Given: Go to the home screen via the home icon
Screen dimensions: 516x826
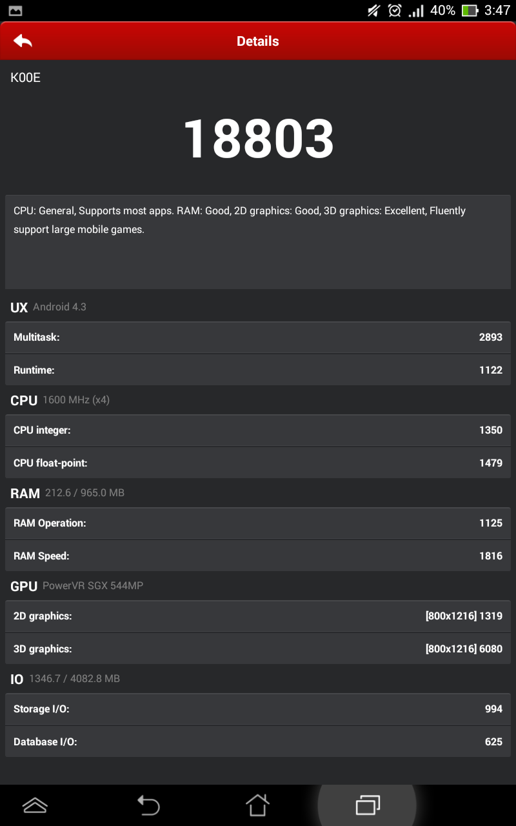Looking at the screenshot, I should [x=257, y=805].
